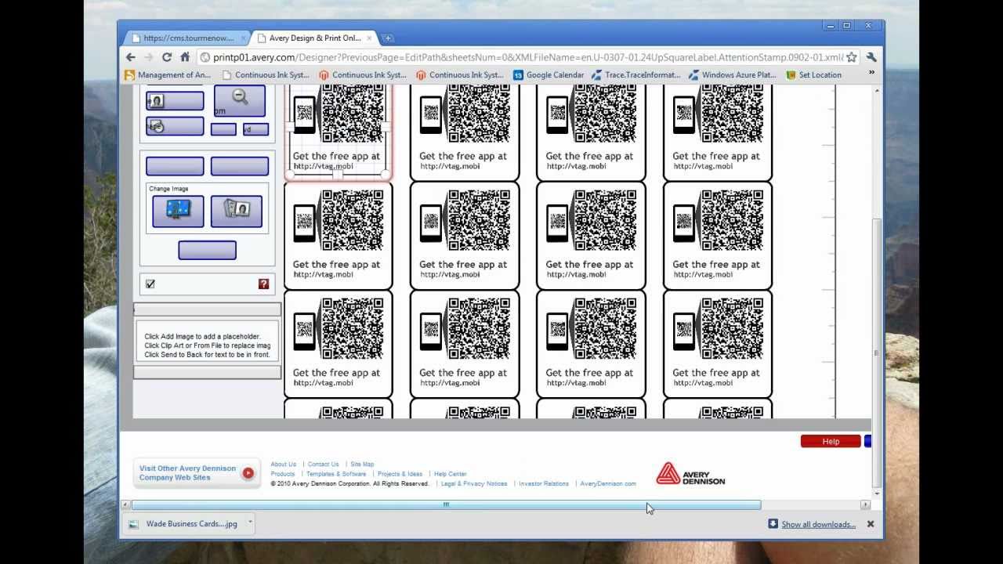
Task: Click the Visit Other Avery Dennison sites arrow
Action: point(248,473)
